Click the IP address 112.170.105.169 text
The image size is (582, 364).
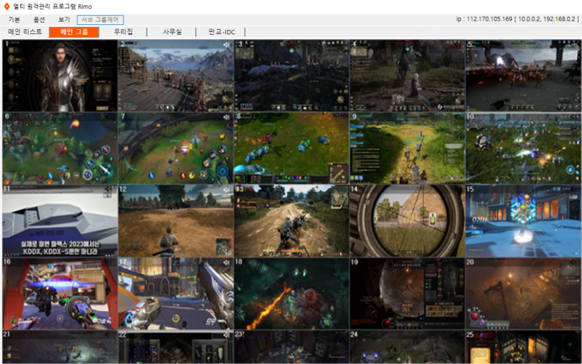coord(489,19)
